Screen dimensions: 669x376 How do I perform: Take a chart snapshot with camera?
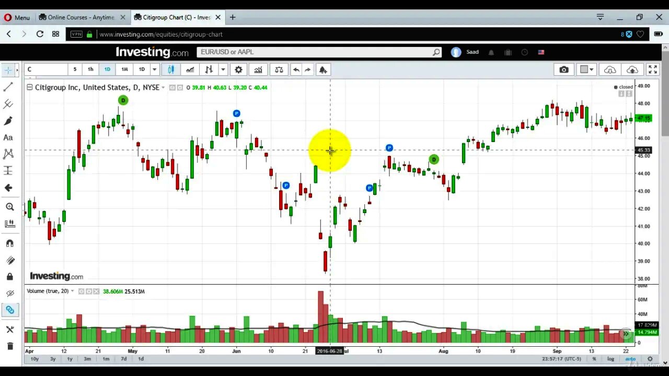563,69
